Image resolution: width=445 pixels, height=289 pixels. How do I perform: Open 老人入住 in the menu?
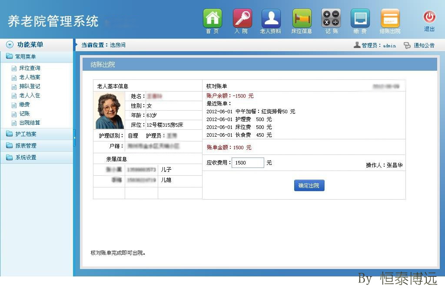(x=30, y=95)
